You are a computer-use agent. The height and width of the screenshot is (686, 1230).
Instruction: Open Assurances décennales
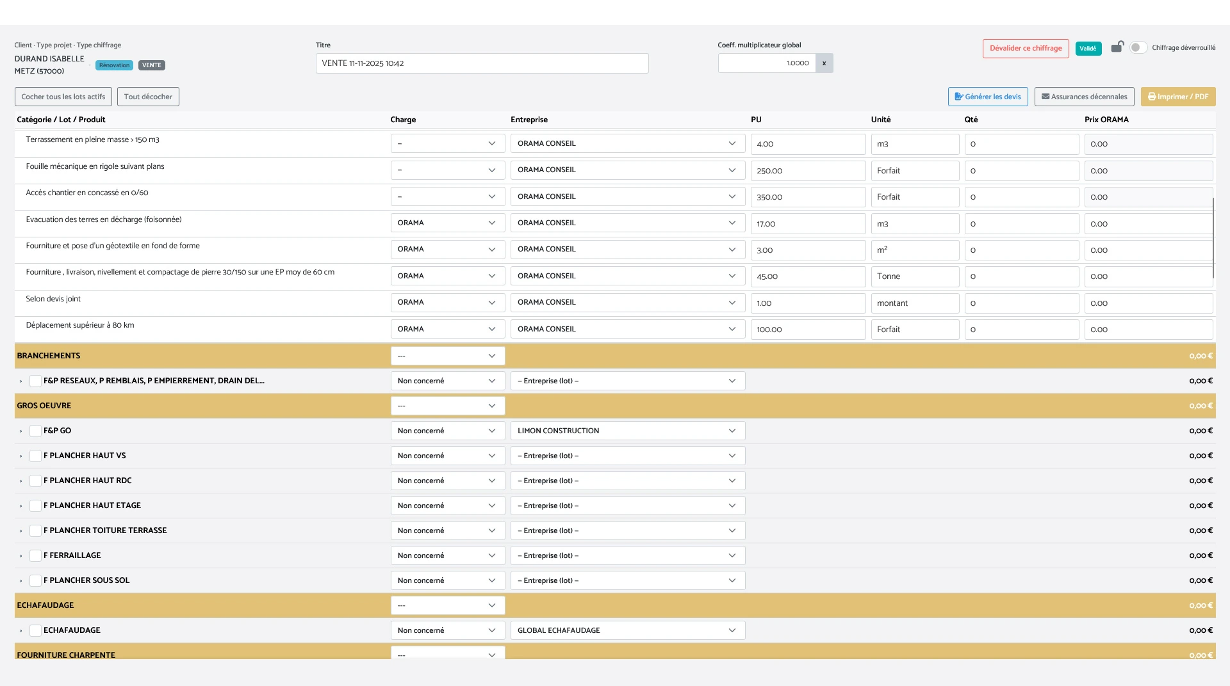click(1084, 97)
